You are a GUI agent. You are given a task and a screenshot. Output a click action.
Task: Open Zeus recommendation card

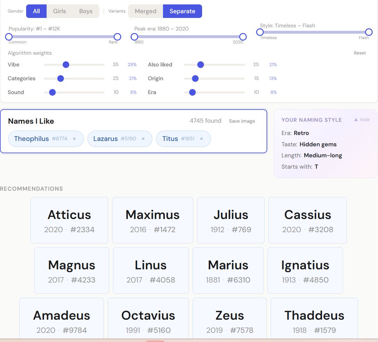point(230,319)
